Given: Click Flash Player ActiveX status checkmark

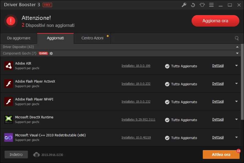Looking at the screenshot, I should point(167,84).
